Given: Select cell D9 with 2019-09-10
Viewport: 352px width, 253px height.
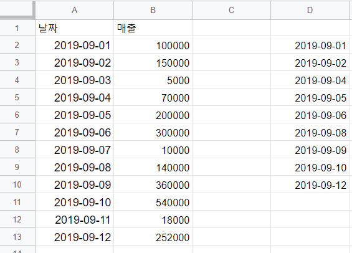Looking at the screenshot, I should pyautogui.click(x=310, y=167).
